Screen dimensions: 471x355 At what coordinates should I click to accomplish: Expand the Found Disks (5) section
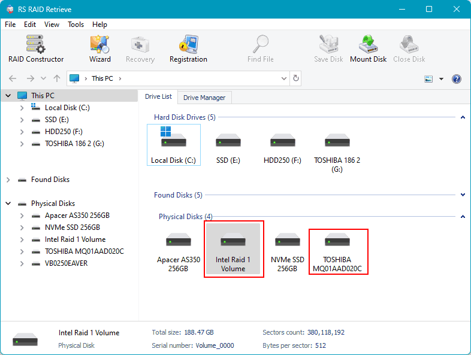(463, 195)
